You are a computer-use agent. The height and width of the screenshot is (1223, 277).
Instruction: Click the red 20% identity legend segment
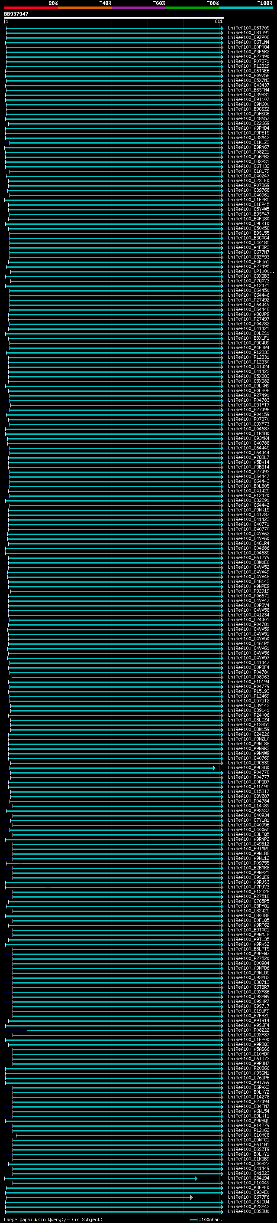[31, 8]
